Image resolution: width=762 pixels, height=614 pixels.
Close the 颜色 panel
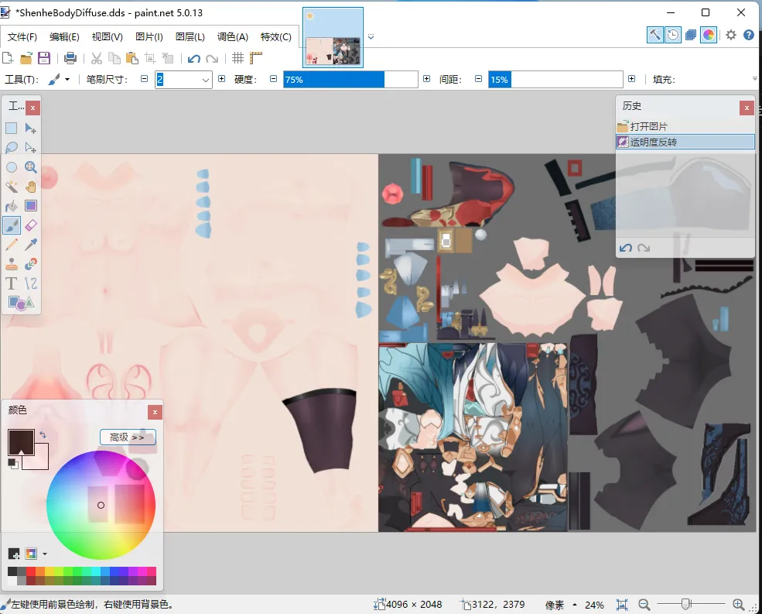tap(155, 412)
